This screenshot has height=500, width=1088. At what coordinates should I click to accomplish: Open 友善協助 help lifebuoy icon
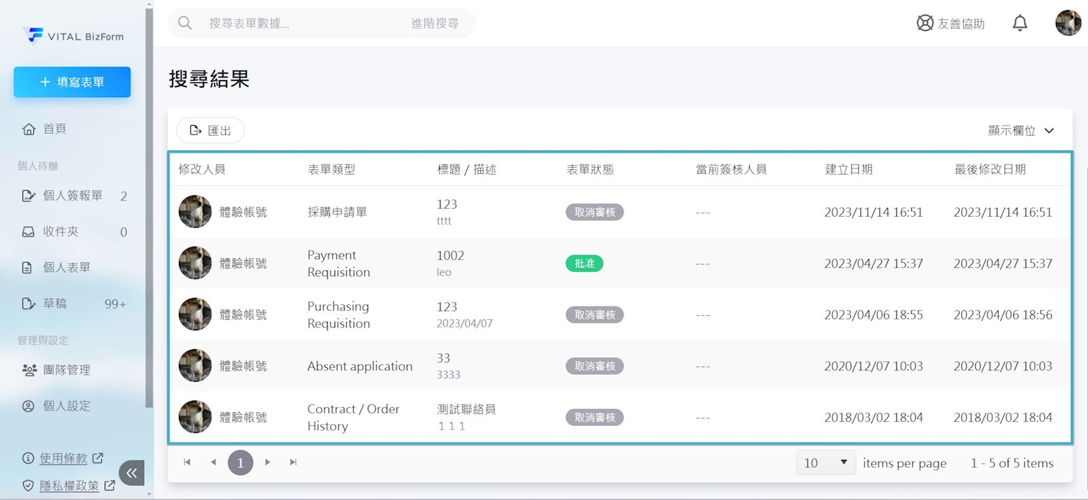(x=925, y=23)
